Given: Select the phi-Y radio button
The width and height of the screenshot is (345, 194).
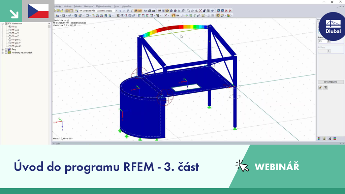Looking at the screenshot, I should coord(10,43).
